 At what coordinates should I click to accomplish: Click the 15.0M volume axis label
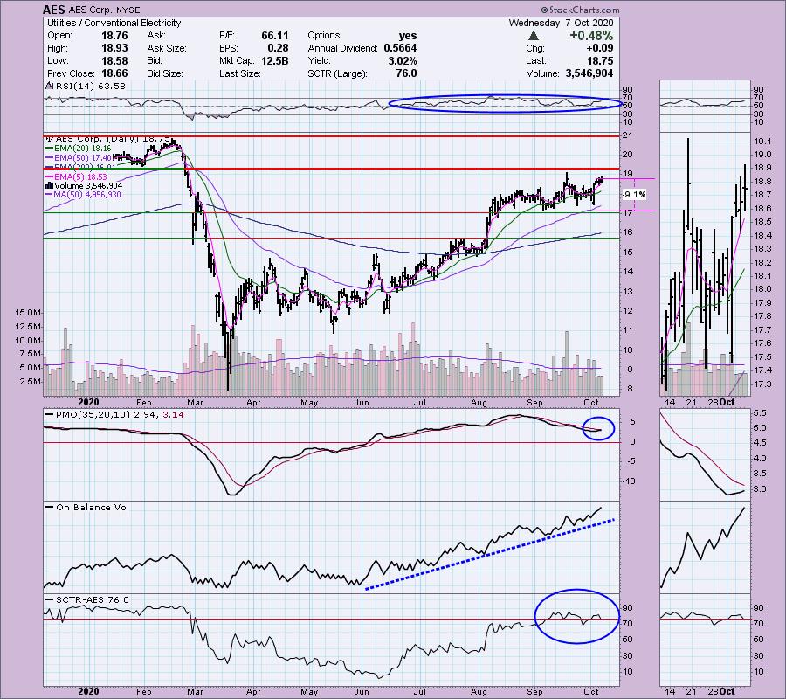28,313
